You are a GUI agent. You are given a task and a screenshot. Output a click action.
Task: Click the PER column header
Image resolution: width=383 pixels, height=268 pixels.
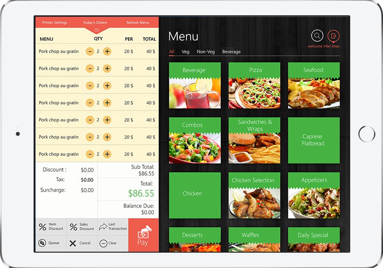click(x=129, y=39)
